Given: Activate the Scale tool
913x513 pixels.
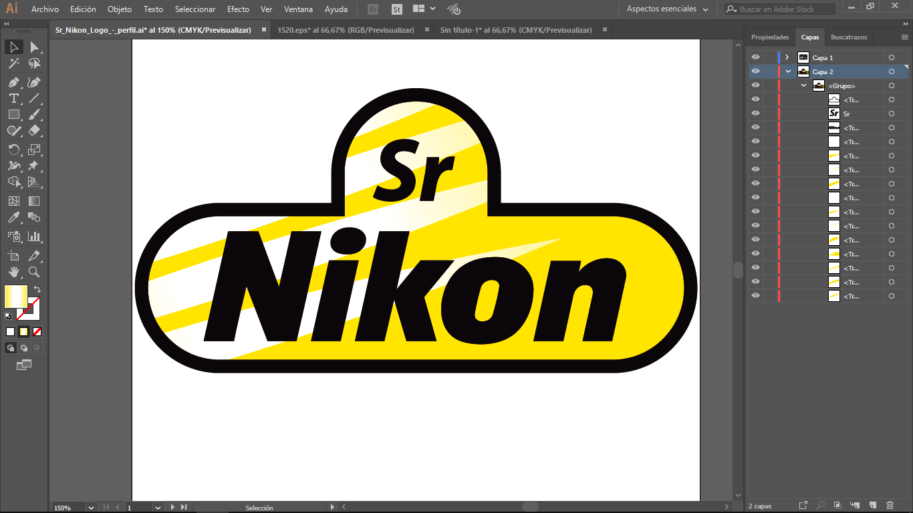Looking at the screenshot, I should [x=35, y=149].
